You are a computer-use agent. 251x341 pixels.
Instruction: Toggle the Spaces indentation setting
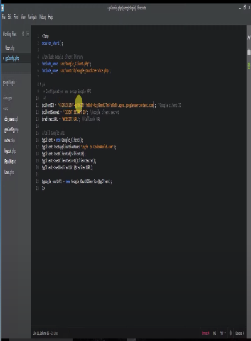tap(240, 333)
